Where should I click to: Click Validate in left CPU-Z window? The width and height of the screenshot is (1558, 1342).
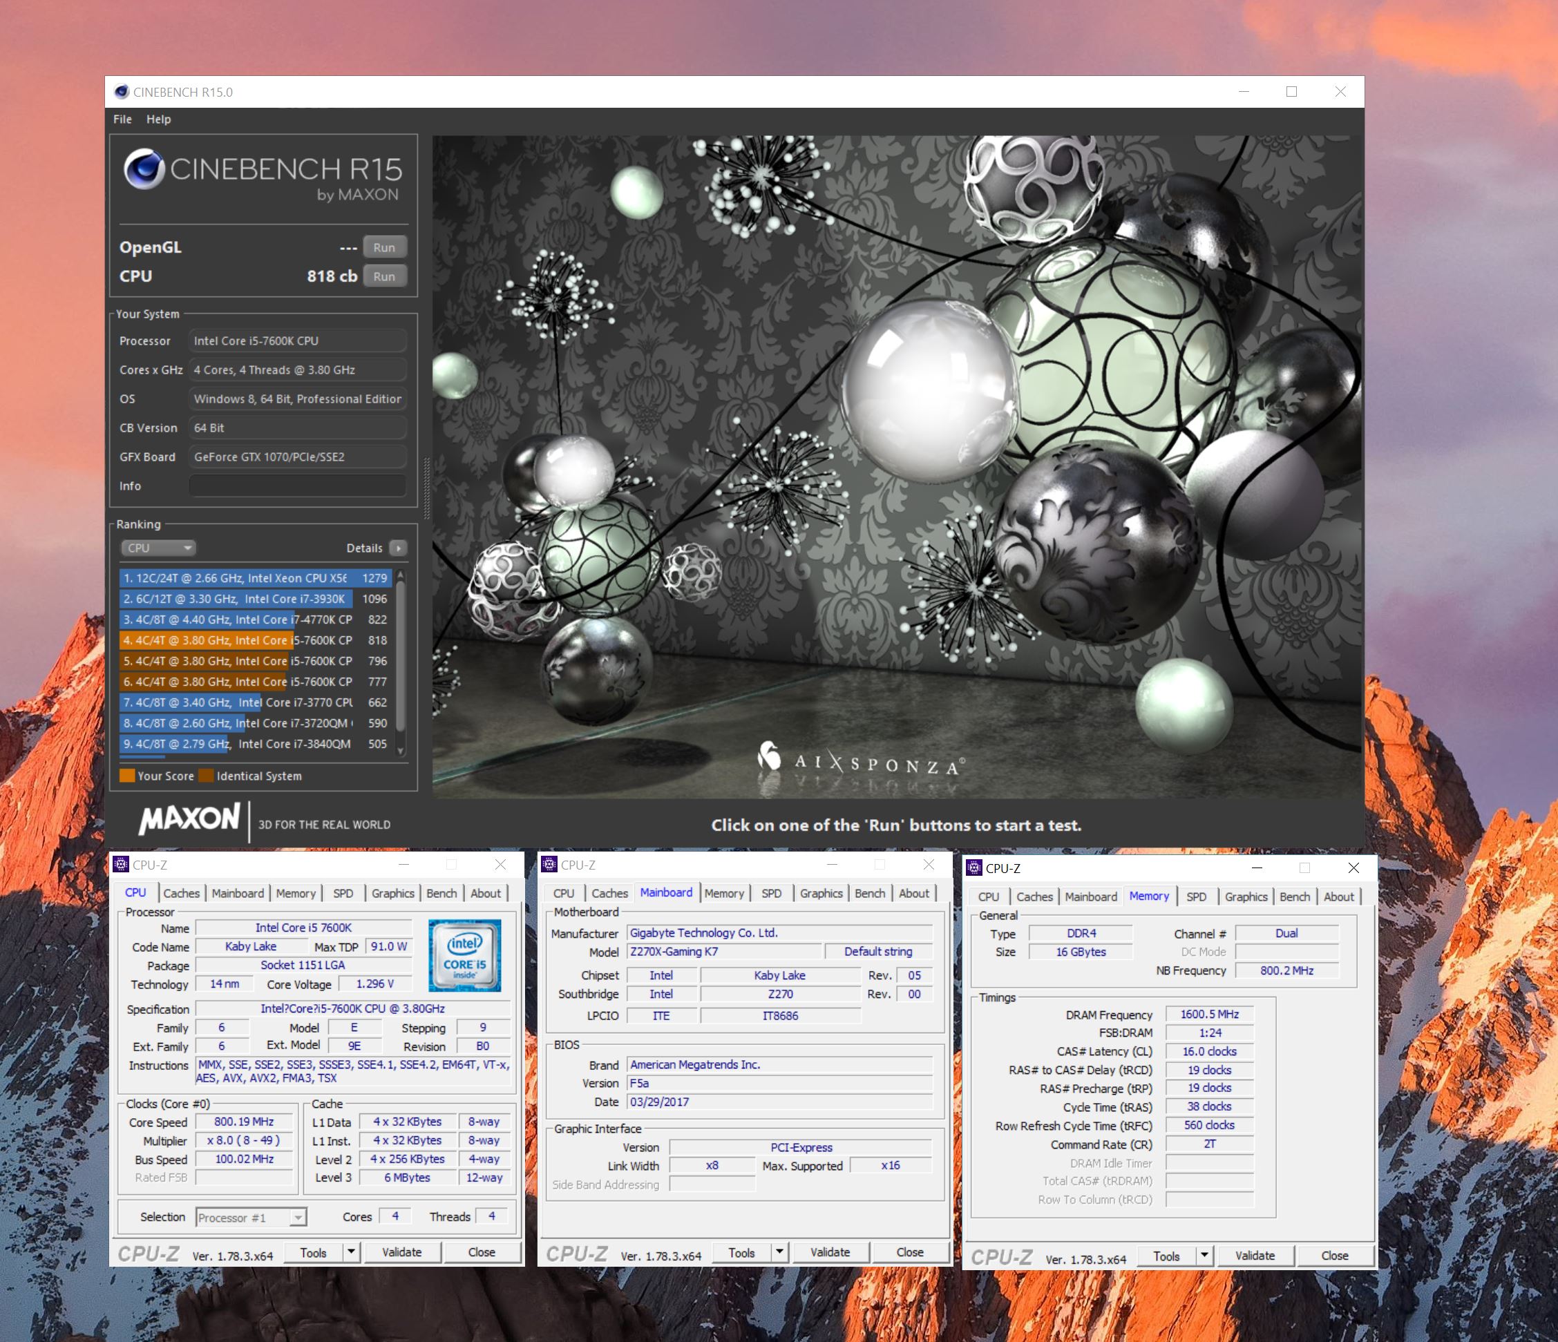(401, 1252)
